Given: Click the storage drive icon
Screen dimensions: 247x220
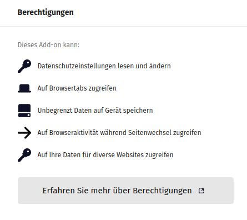Looking at the screenshot, I should point(24,111).
